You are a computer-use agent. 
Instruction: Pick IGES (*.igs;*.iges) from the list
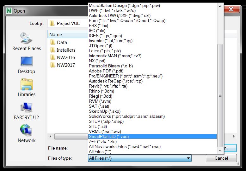(x=152, y=36)
